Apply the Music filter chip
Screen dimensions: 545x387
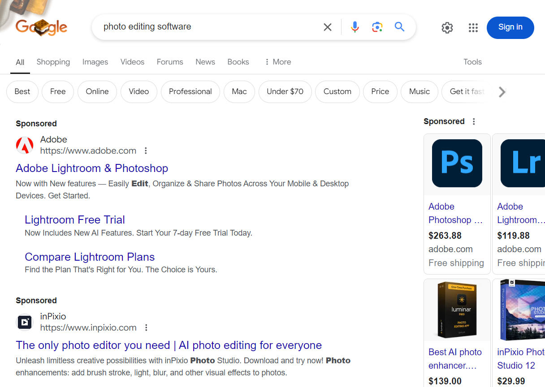click(420, 92)
